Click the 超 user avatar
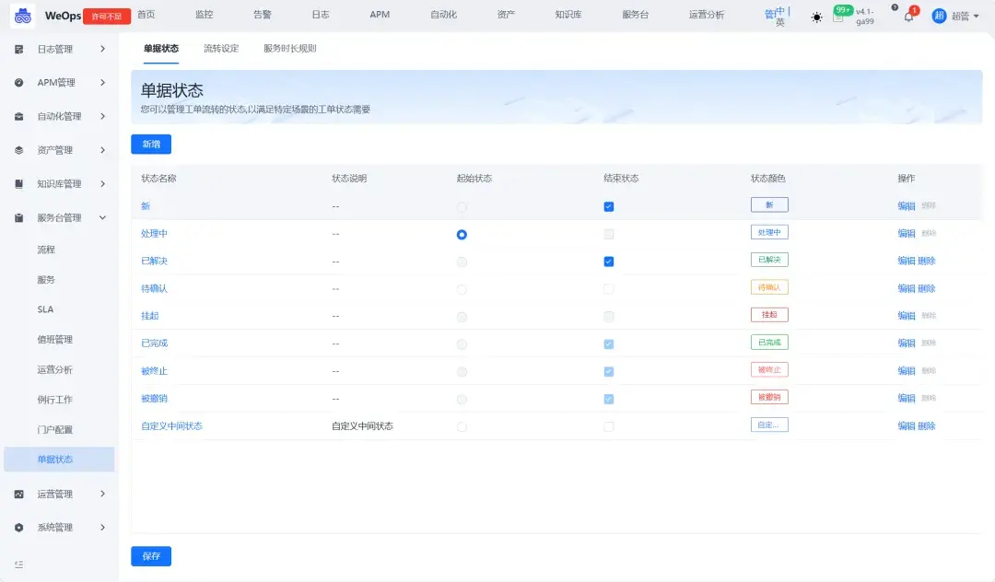Screen dimensions: 995x582 click(x=939, y=16)
